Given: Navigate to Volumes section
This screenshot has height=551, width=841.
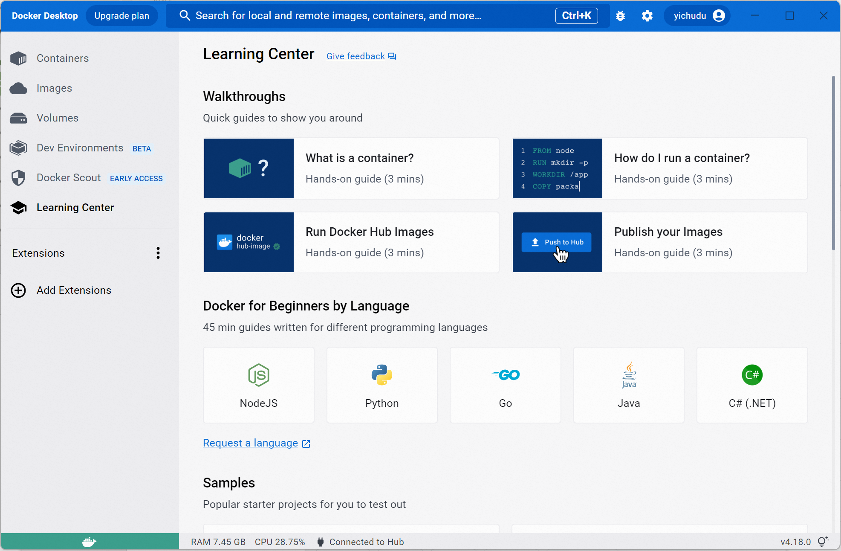Looking at the screenshot, I should [58, 118].
